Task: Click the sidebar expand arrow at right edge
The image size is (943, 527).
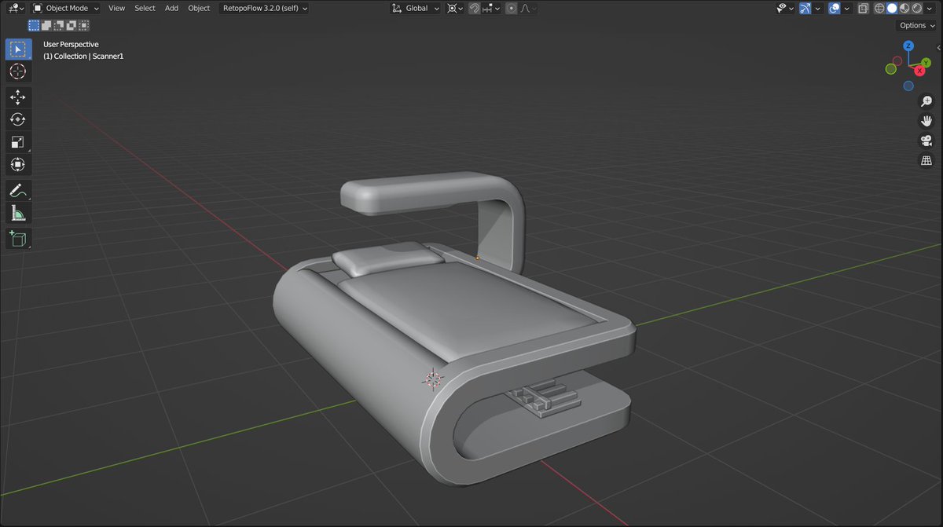Action: coord(938,47)
